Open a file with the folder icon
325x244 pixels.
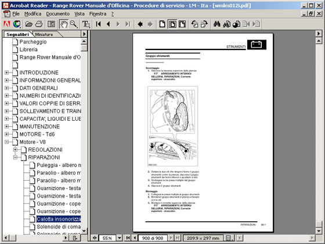[29, 24]
